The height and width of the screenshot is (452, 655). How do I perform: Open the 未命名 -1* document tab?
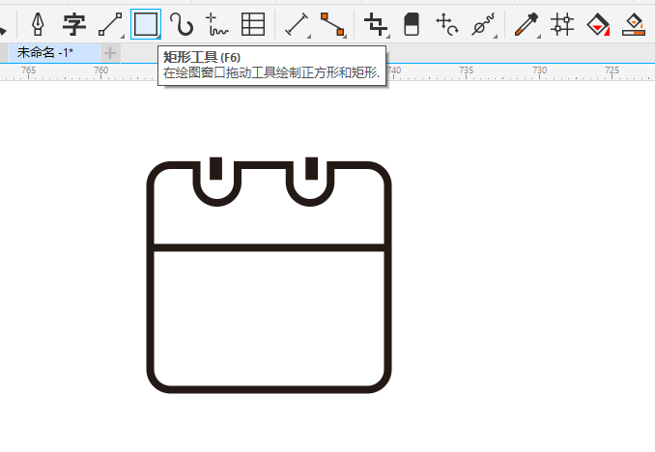click(x=53, y=52)
